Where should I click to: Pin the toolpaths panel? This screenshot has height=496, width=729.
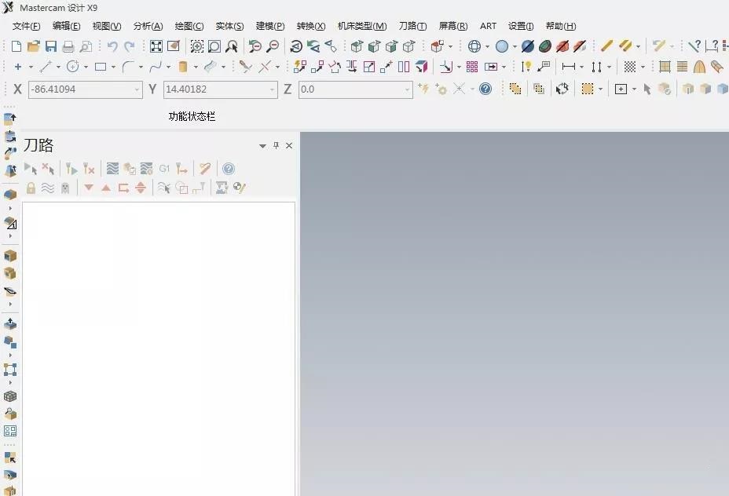(x=277, y=145)
